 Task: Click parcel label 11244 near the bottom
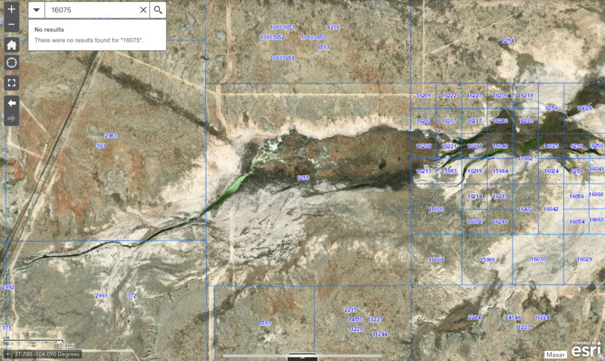379,333
